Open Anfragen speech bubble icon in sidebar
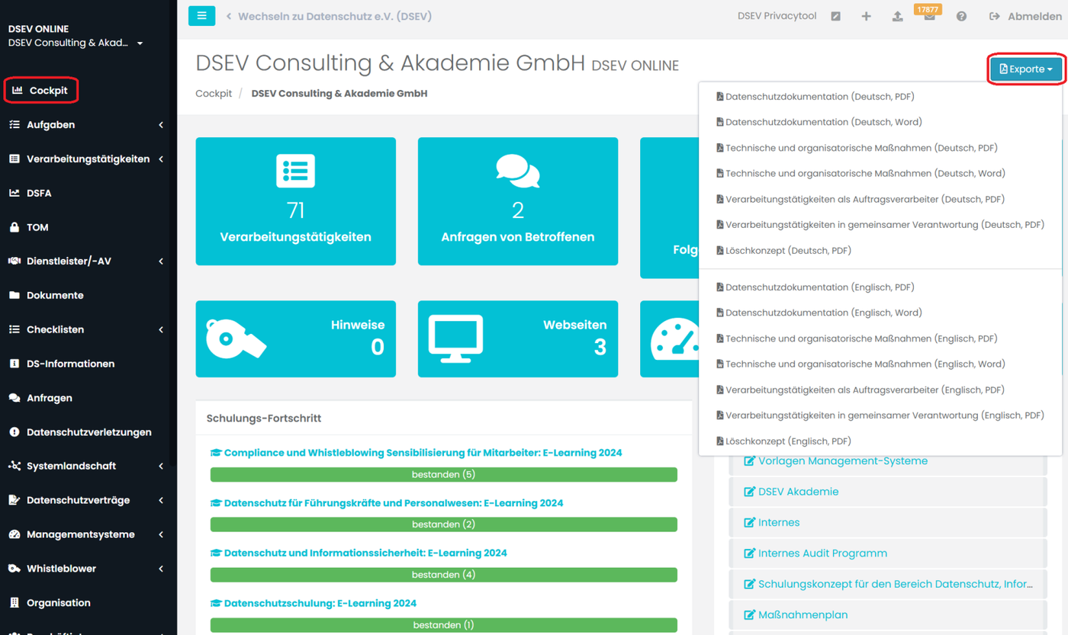Screen dimensions: 1068x635 point(14,398)
